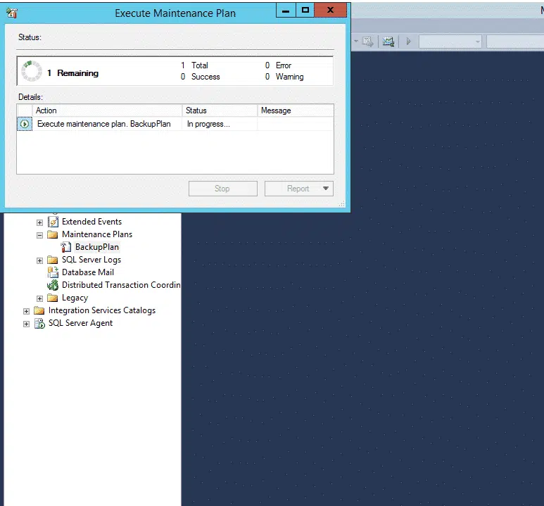Click the in-progress arrow icon of BackupPlan row
Viewport: 544px width, 506px height.
tap(25, 124)
